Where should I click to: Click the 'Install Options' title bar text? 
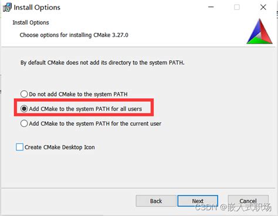(x=37, y=8)
